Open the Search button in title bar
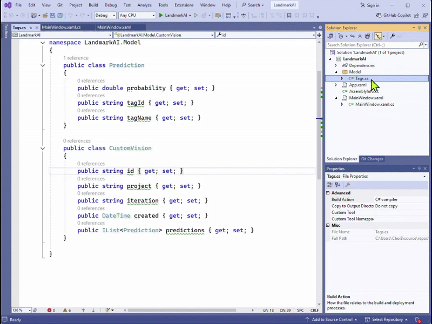 pos(253,5)
